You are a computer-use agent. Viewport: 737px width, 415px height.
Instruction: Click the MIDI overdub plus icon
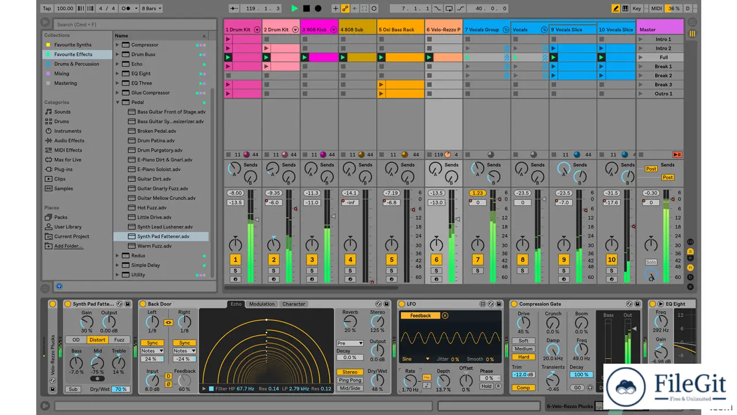pyautogui.click(x=336, y=9)
